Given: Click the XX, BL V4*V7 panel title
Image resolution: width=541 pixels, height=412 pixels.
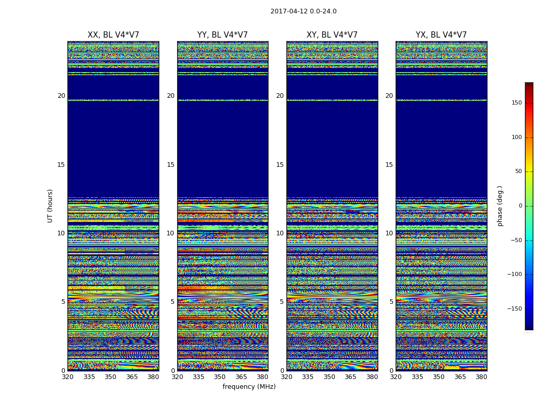Looking at the screenshot, I should 113,35.
